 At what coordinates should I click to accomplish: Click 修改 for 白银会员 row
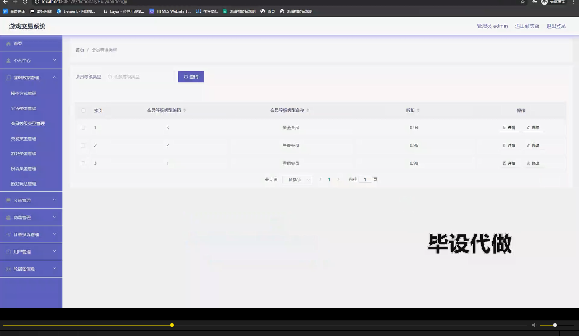[x=533, y=145]
